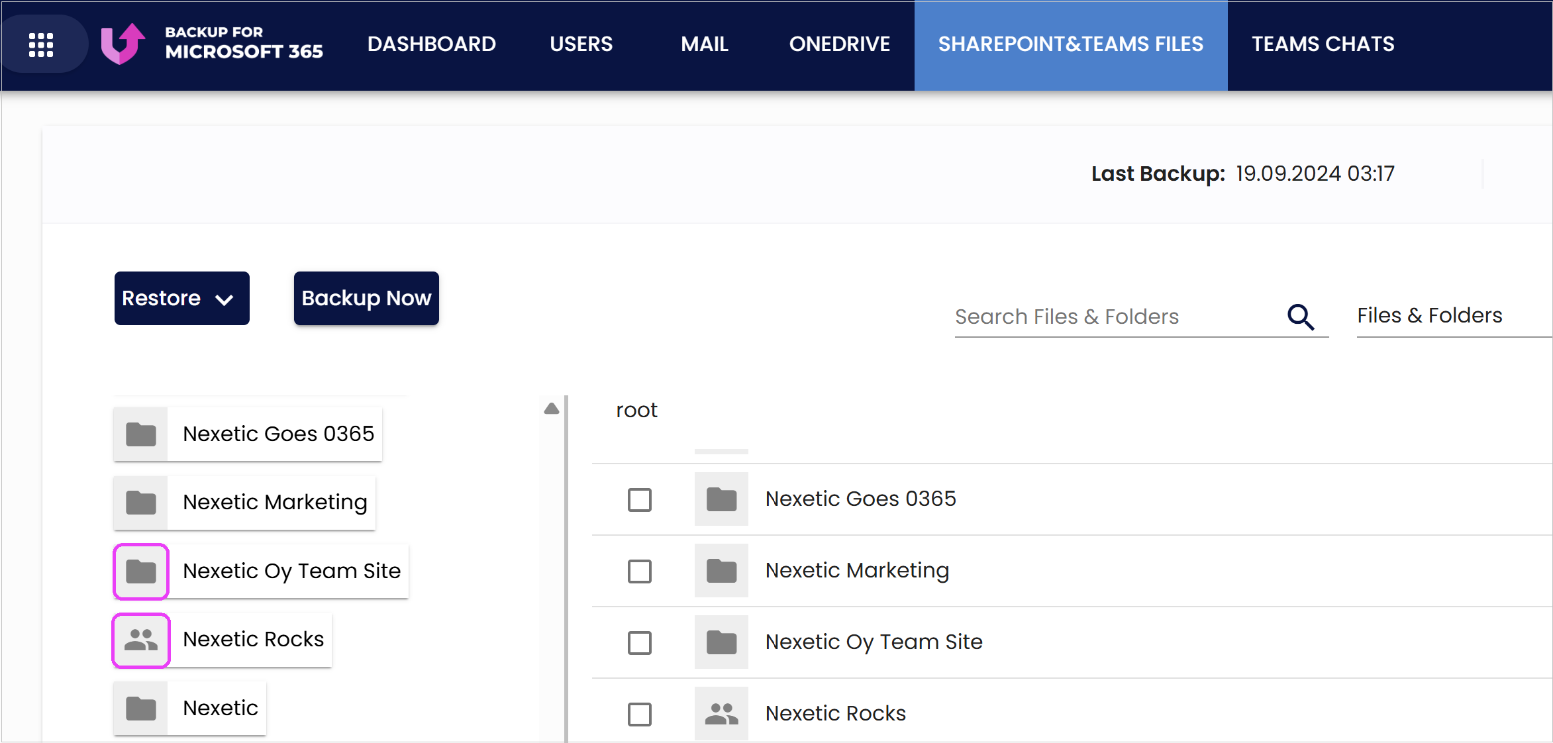Select Nexetic Marketing in the tree
The width and height of the screenshot is (1553, 743).
point(244,503)
